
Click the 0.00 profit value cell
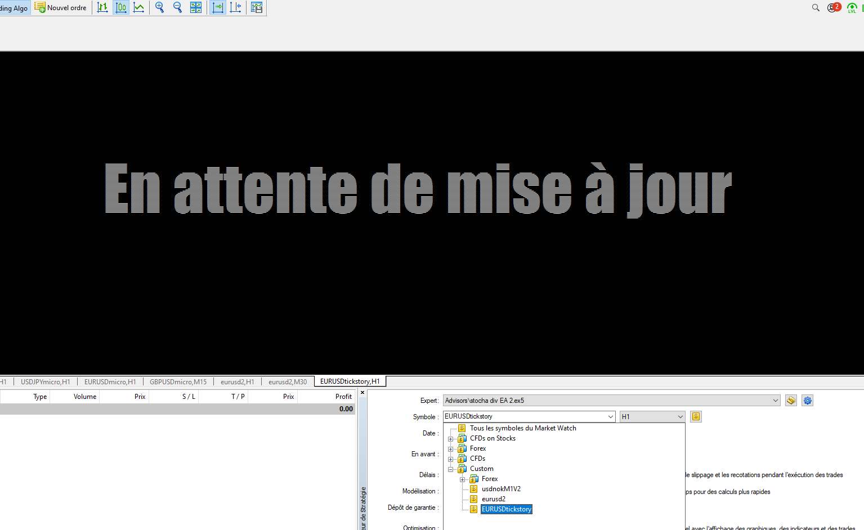tap(346, 409)
